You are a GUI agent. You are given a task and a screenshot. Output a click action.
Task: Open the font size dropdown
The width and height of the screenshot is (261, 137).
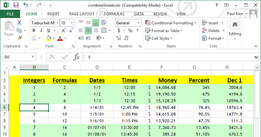pos(72,23)
